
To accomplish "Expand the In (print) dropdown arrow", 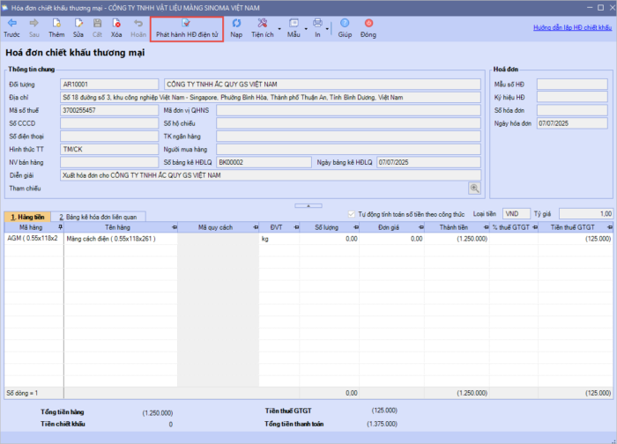I will tap(328, 28).
